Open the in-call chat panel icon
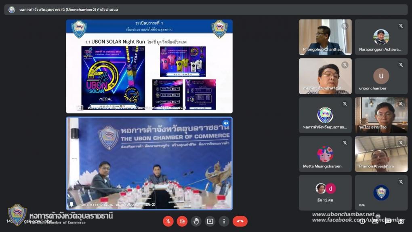This screenshot has height=232, width=412. point(388,221)
